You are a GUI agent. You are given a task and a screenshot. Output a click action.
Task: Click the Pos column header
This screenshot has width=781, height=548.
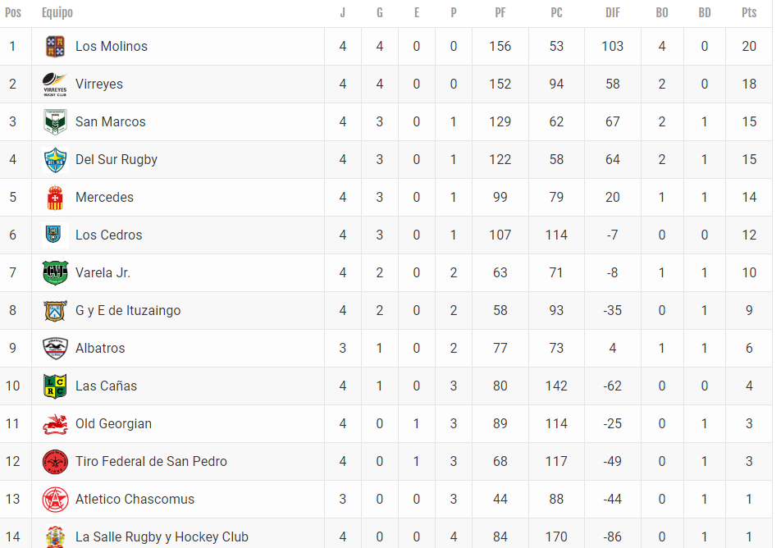click(13, 12)
